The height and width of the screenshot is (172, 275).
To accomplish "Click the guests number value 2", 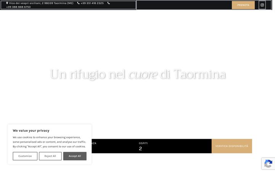I will point(140,149).
